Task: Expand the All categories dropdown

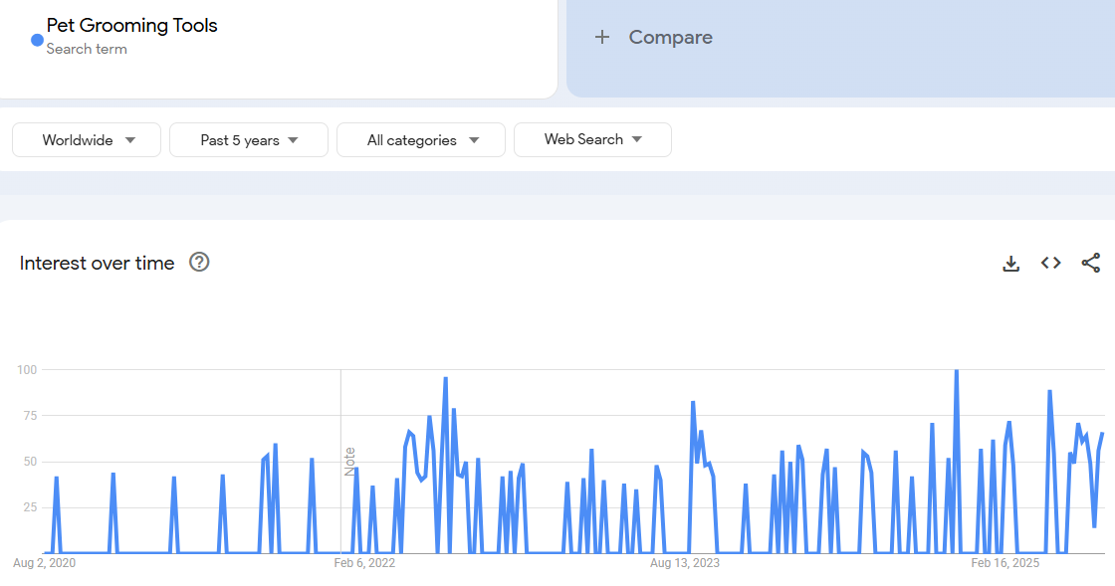Action: pyautogui.click(x=421, y=140)
